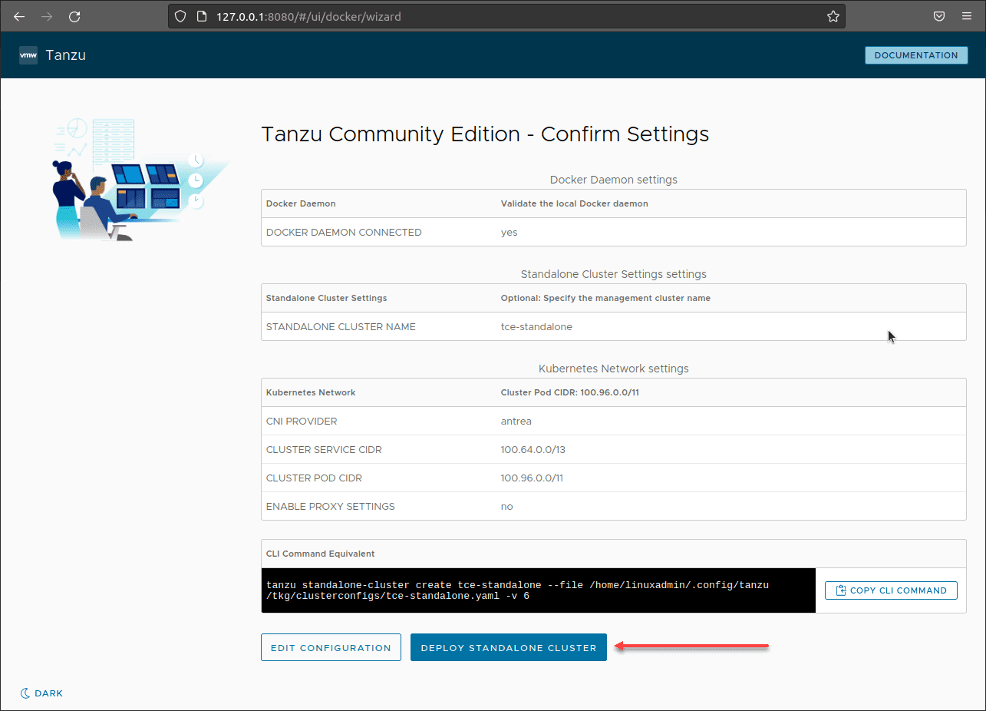The height and width of the screenshot is (711, 986).
Task: Click the moon icon for dark mode
Action: click(25, 693)
